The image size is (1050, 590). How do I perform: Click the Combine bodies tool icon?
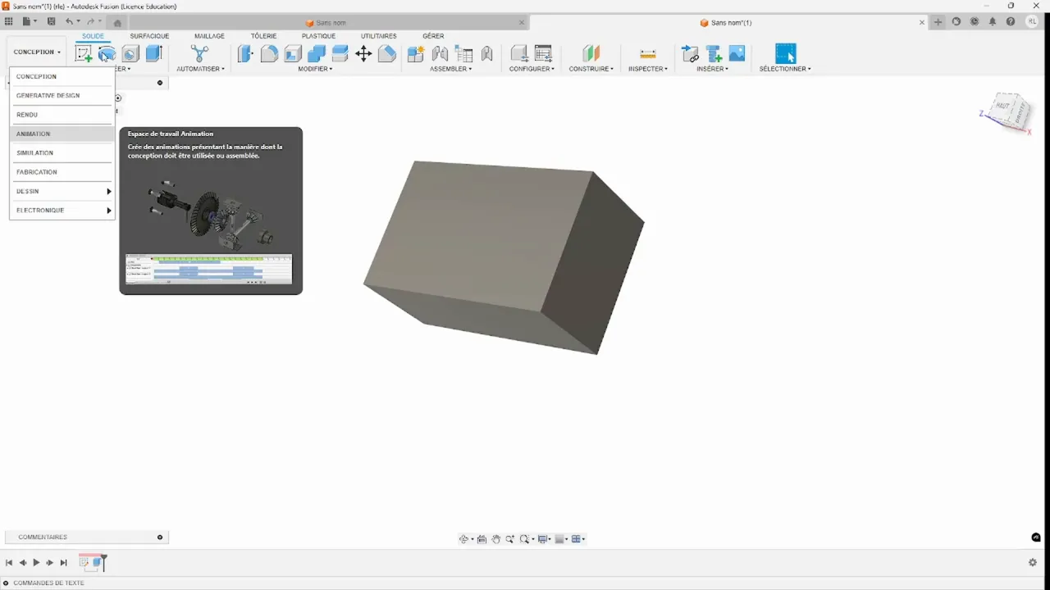pyautogui.click(x=317, y=54)
